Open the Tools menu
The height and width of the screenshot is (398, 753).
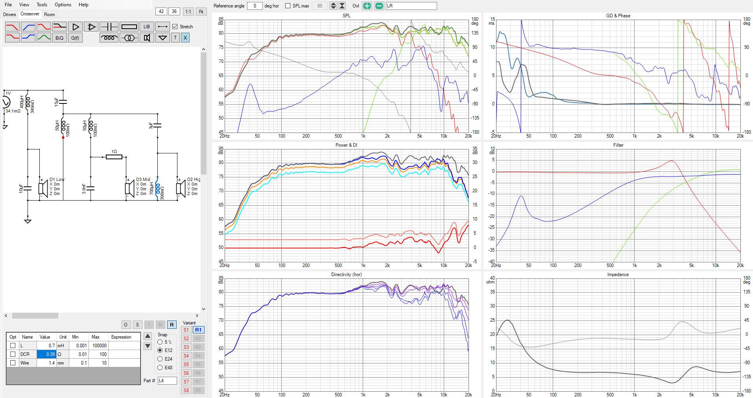click(x=42, y=5)
